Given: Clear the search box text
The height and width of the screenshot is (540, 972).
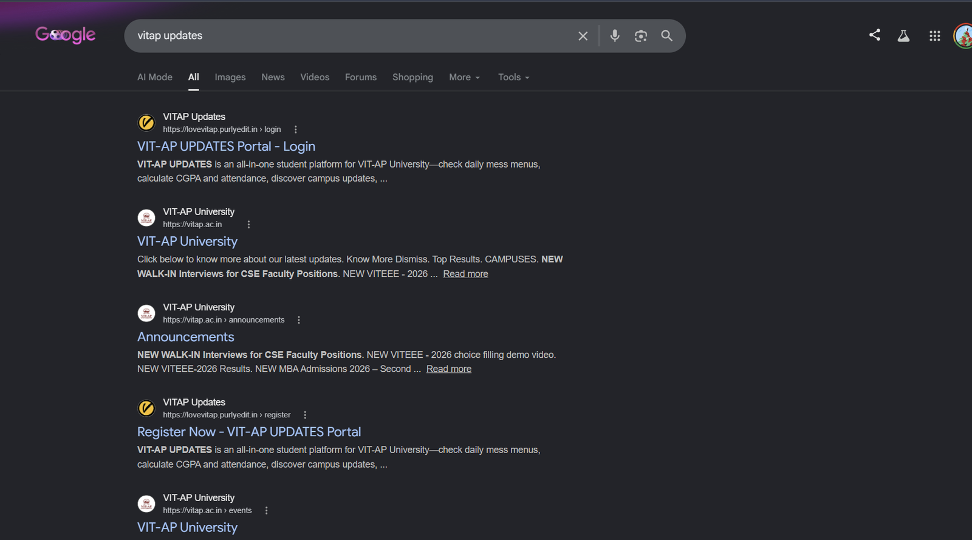Looking at the screenshot, I should (583, 36).
